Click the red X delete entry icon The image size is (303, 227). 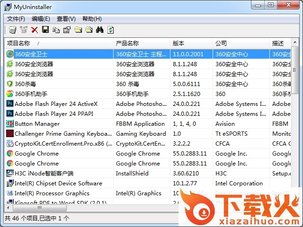click(35, 30)
